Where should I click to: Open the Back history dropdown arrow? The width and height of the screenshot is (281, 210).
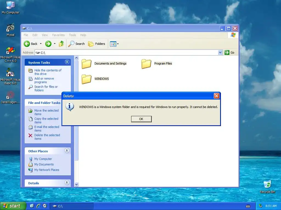[41, 44]
